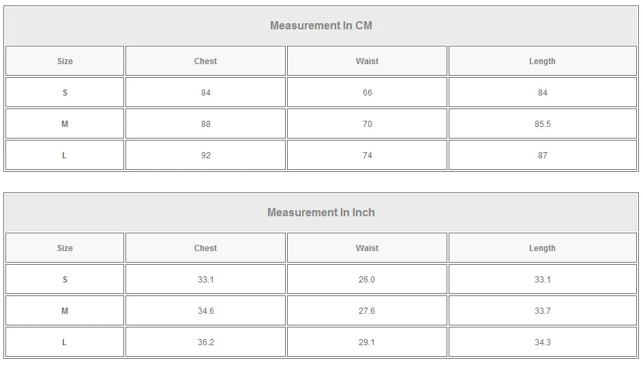Click the "Measurement In Inch" table title
Image resolution: width=643 pixels, height=365 pixels.
(321, 213)
